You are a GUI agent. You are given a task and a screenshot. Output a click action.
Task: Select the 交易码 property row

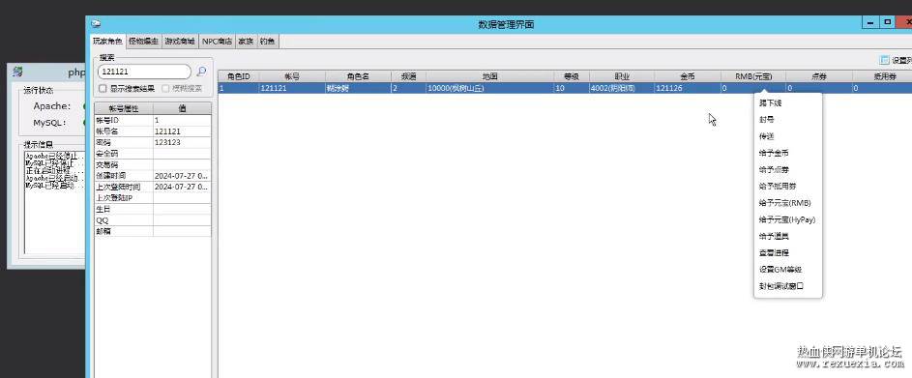click(153, 164)
